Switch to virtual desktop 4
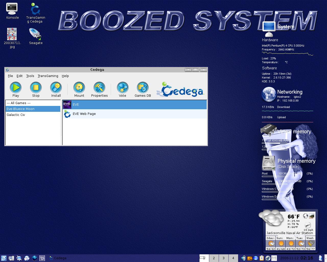The height and width of the screenshot is (262, 327). tap(233, 258)
